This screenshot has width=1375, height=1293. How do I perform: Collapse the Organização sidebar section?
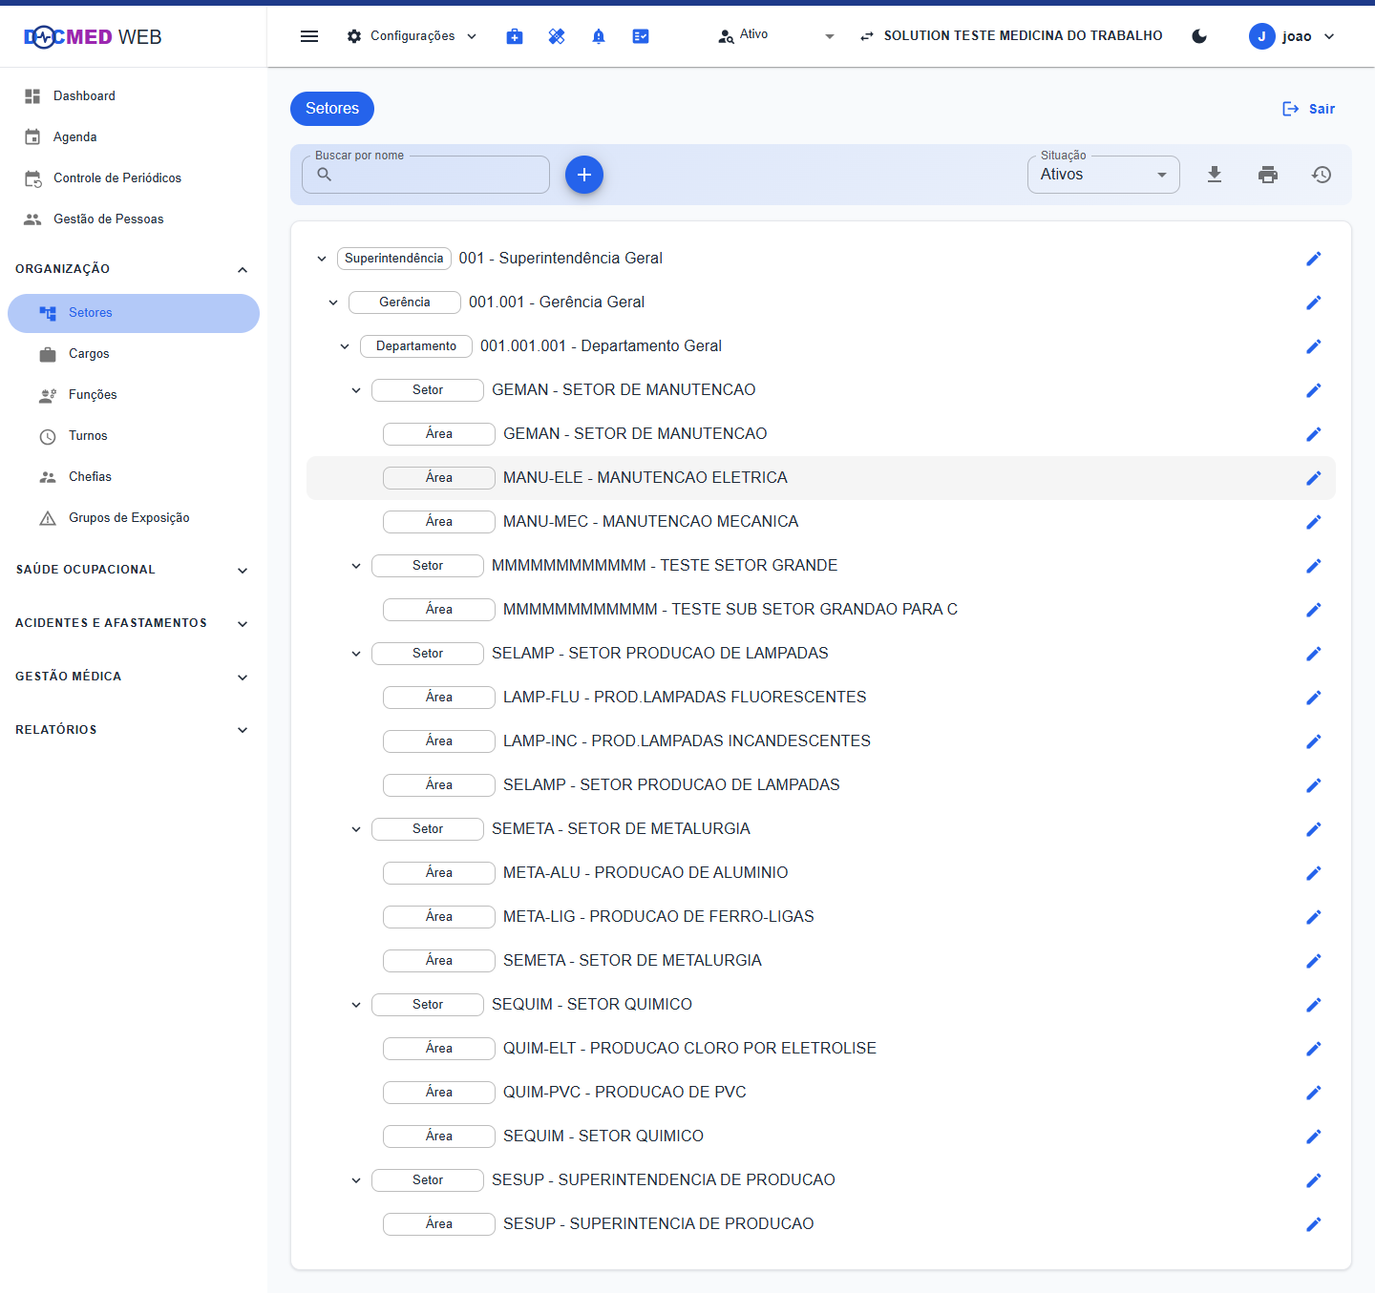click(x=134, y=269)
